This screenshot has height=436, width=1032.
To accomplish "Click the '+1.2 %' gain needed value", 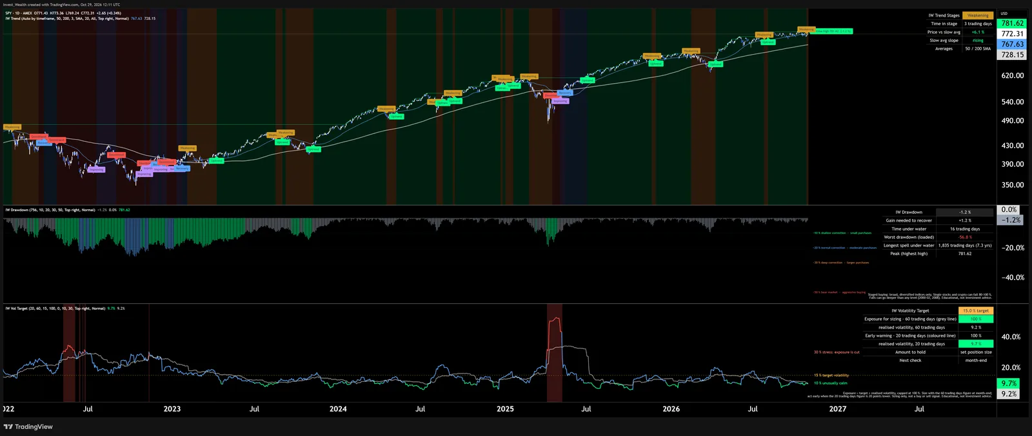I will [965, 221].
